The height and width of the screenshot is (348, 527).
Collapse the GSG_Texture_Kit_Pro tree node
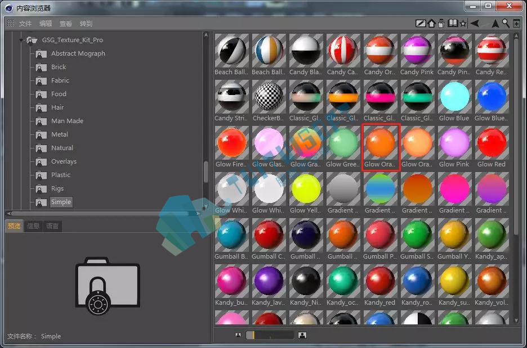click(21, 40)
